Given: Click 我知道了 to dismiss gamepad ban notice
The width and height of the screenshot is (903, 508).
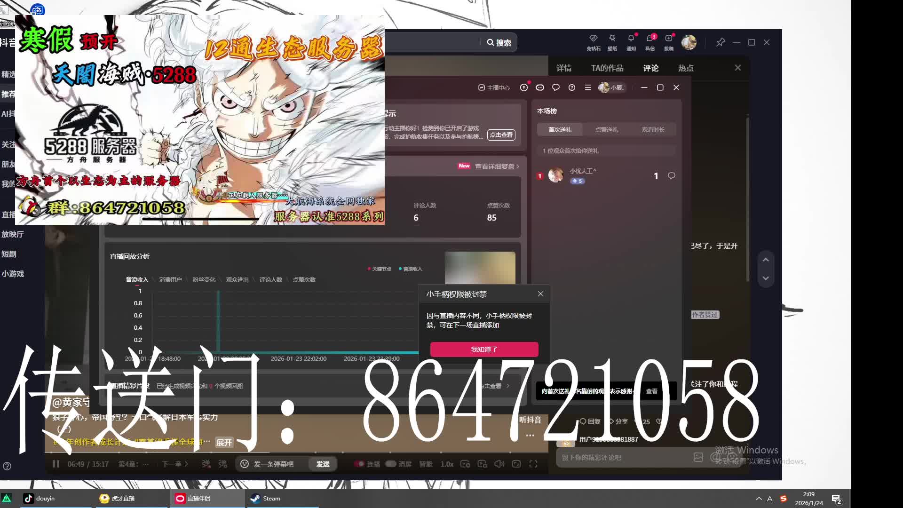Looking at the screenshot, I should [483, 349].
